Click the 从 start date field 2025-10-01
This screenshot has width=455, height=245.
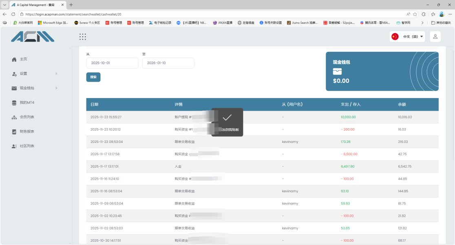pos(112,63)
